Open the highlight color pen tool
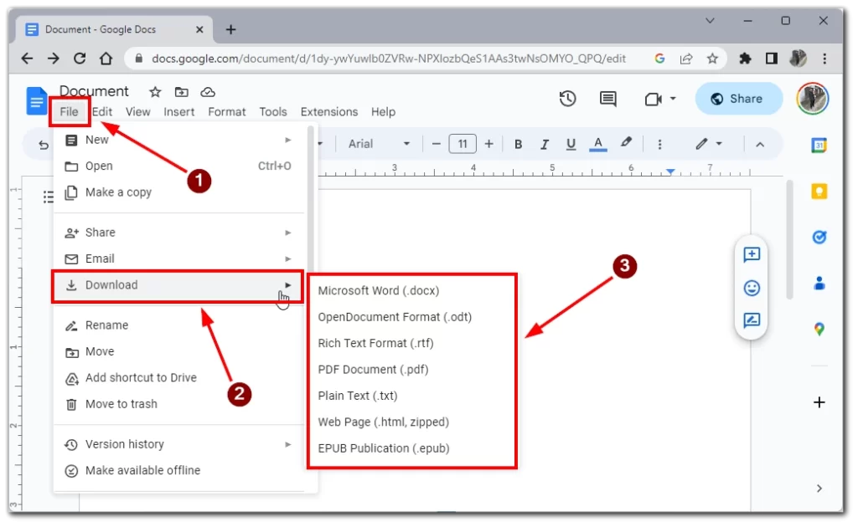The width and height of the screenshot is (858, 527). (x=626, y=143)
